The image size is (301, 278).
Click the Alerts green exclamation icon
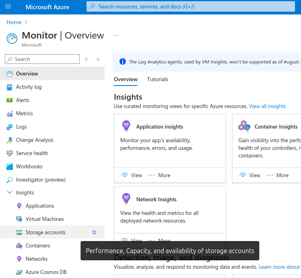10,100
